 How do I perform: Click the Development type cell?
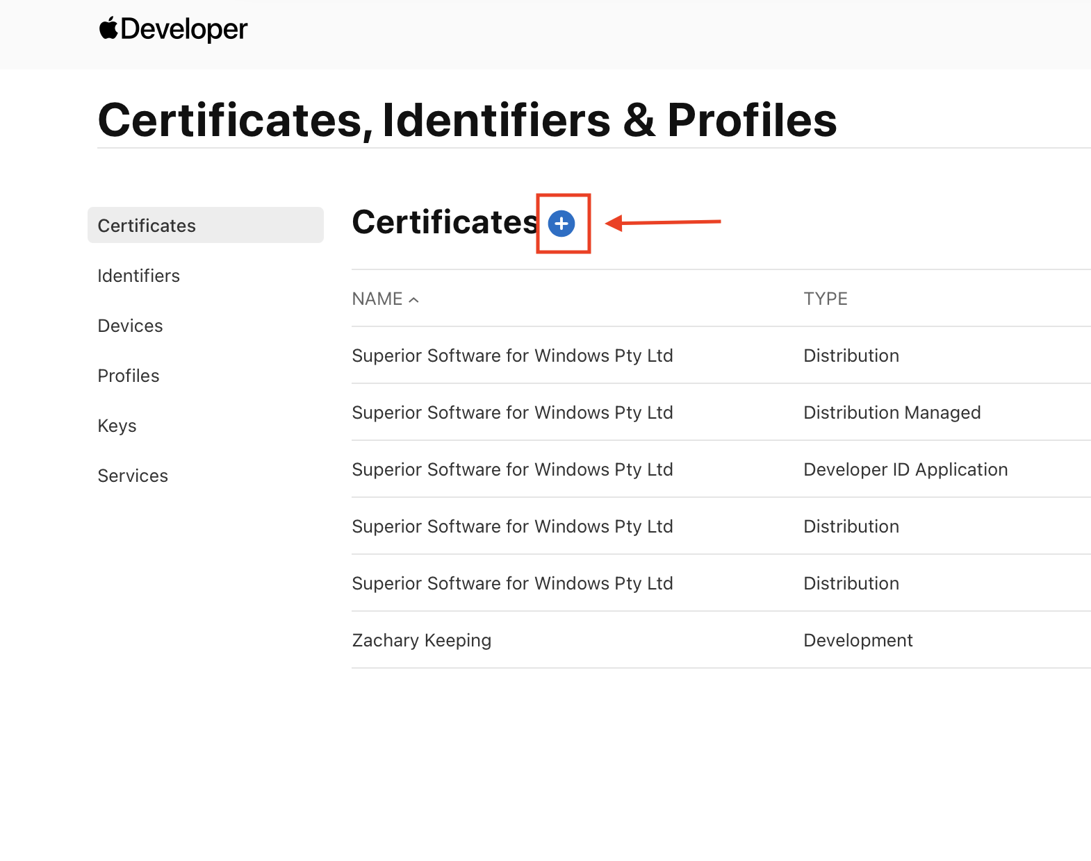point(858,640)
